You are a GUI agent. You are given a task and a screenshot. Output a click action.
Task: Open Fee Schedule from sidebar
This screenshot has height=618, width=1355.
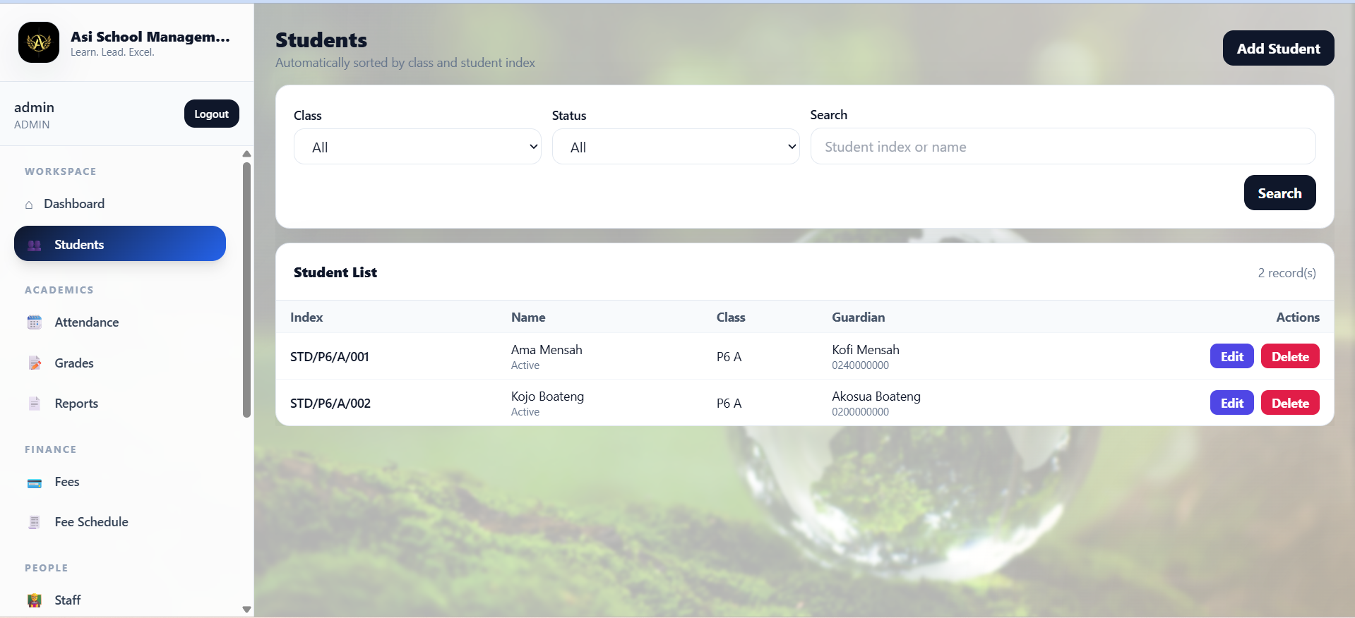(x=120, y=522)
